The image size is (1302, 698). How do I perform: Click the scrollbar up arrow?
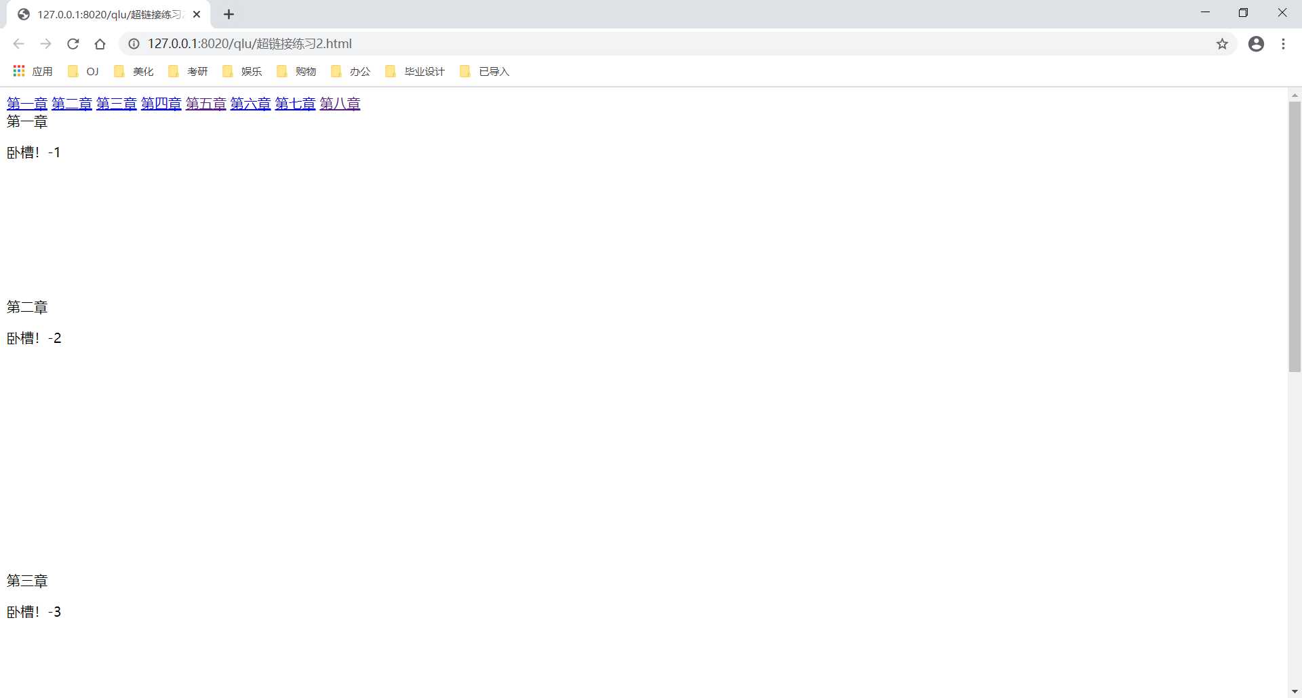pyautogui.click(x=1295, y=95)
